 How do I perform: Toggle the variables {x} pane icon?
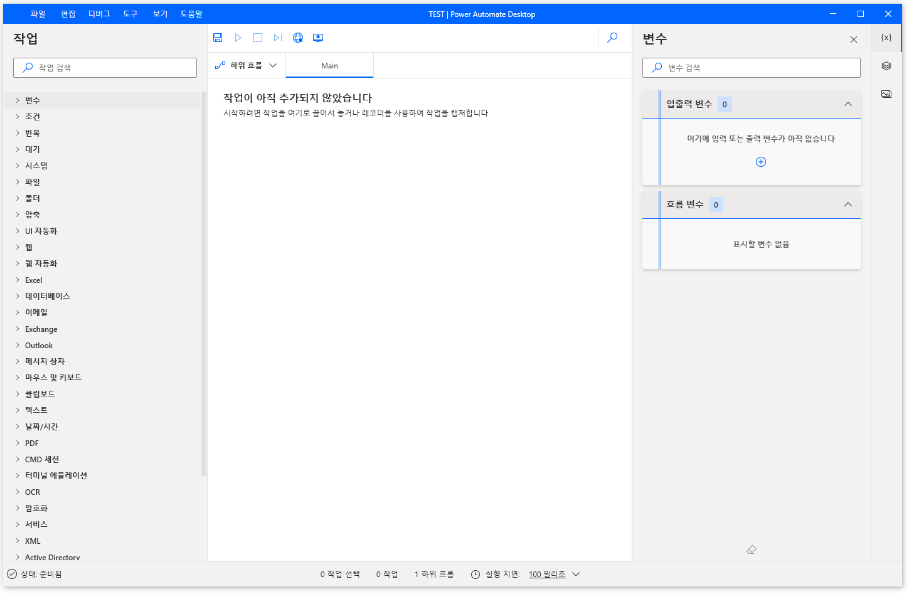[x=886, y=38]
